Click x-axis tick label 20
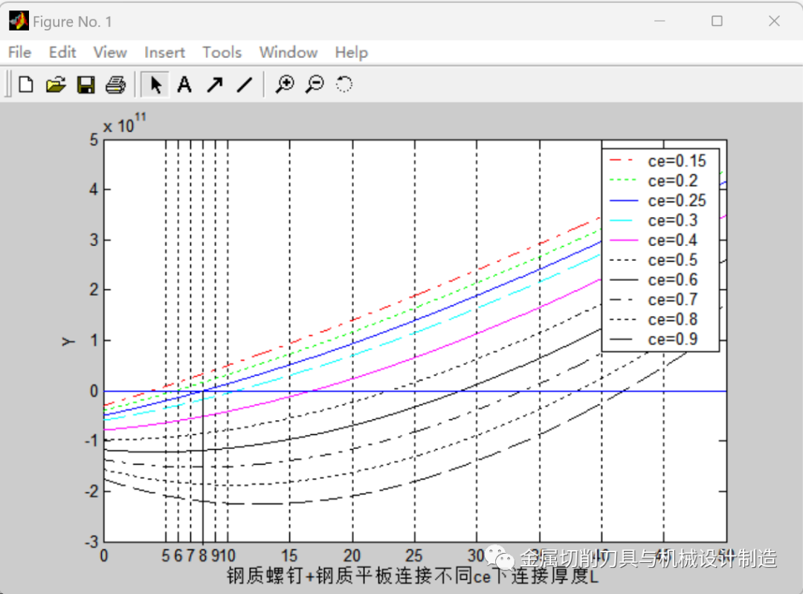This screenshot has width=803, height=594. [x=352, y=555]
